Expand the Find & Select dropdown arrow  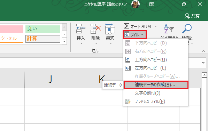tap(192, 43)
